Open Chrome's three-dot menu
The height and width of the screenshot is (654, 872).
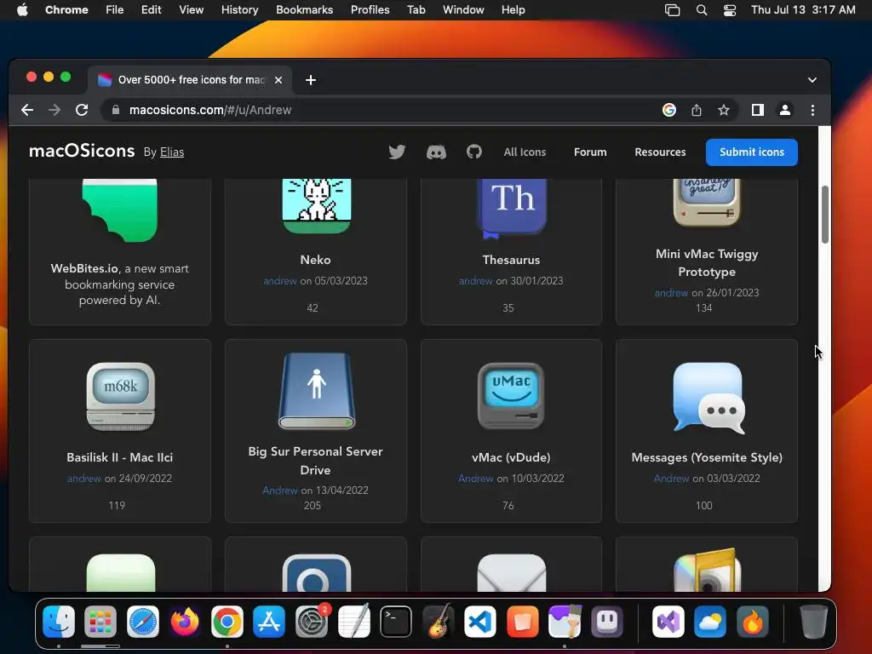tap(812, 110)
